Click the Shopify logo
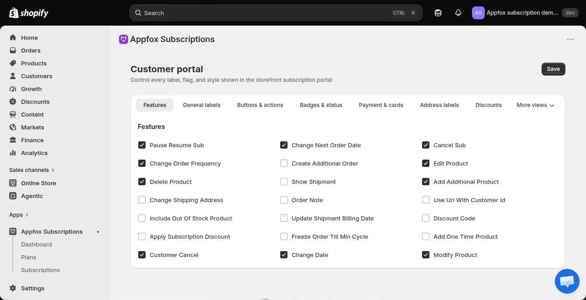586x300 pixels. tap(29, 13)
